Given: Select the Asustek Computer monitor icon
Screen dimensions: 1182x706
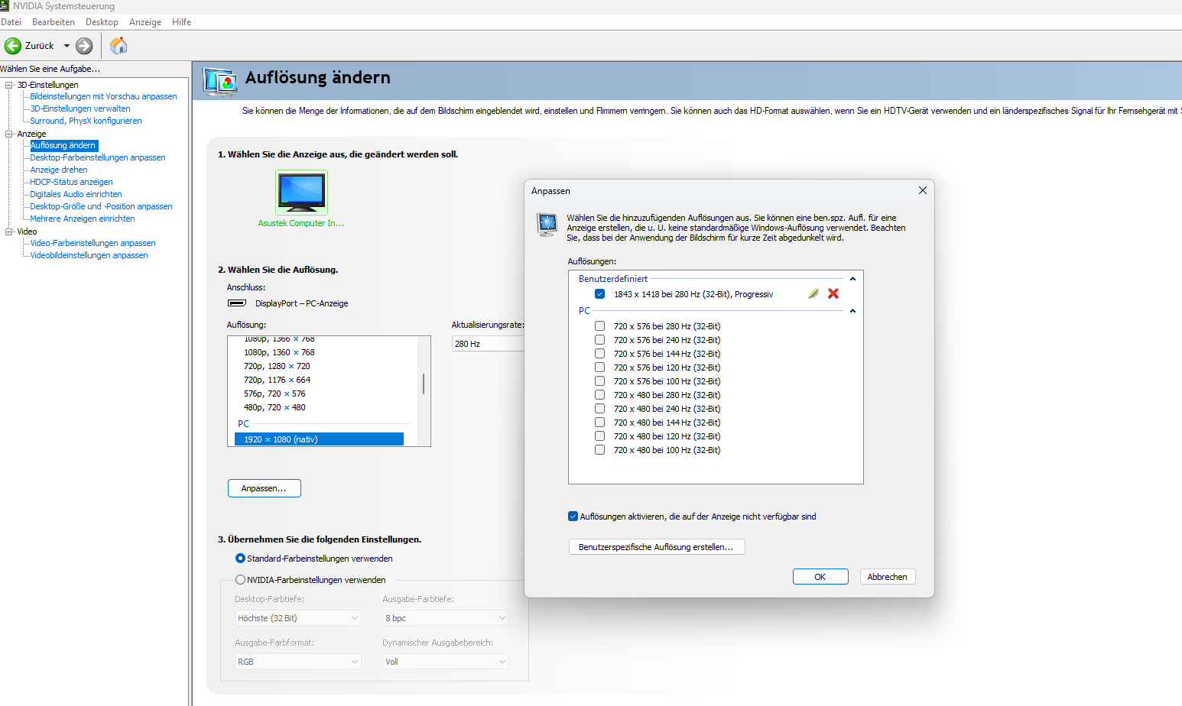Looking at the screenshot, I should point(301,192).
